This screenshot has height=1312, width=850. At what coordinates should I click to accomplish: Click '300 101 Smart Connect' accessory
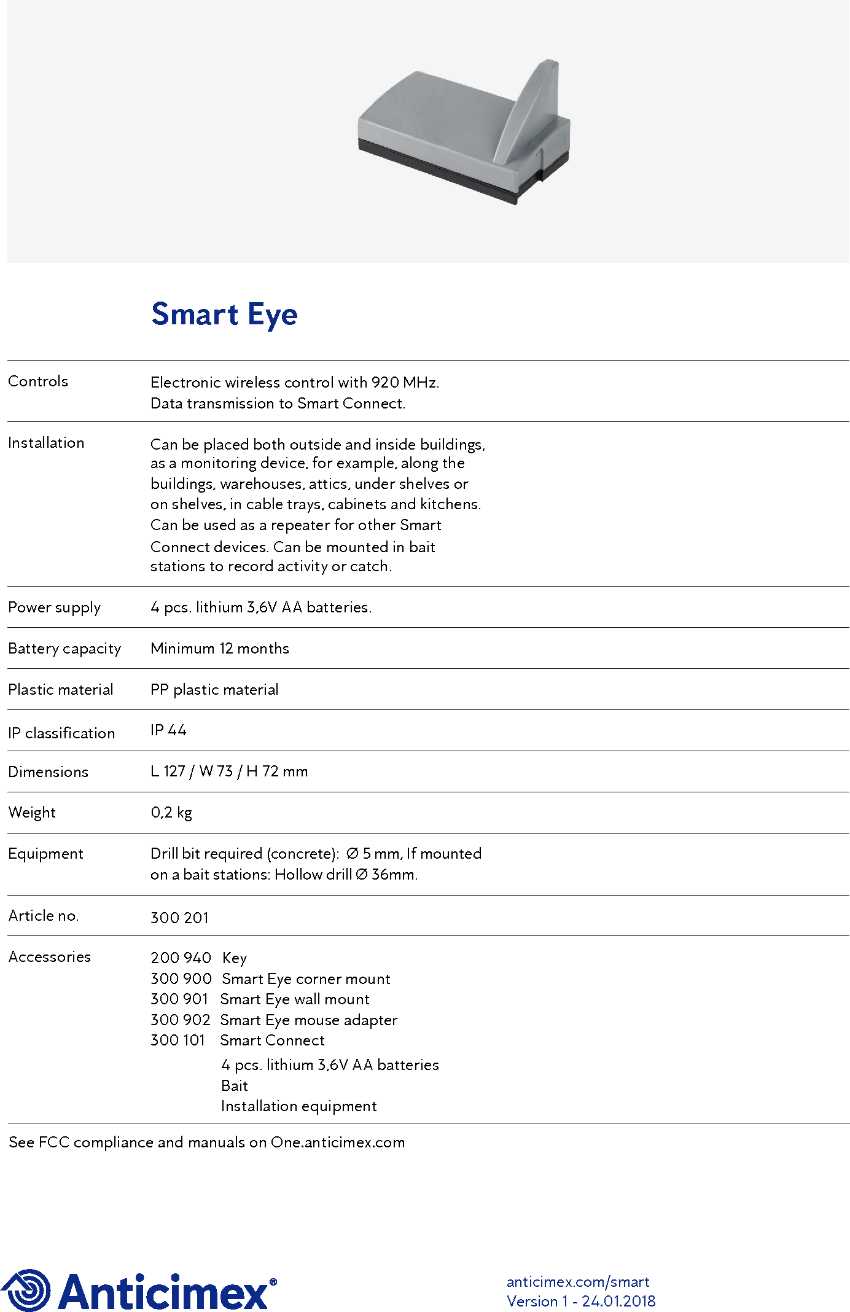238,1040
